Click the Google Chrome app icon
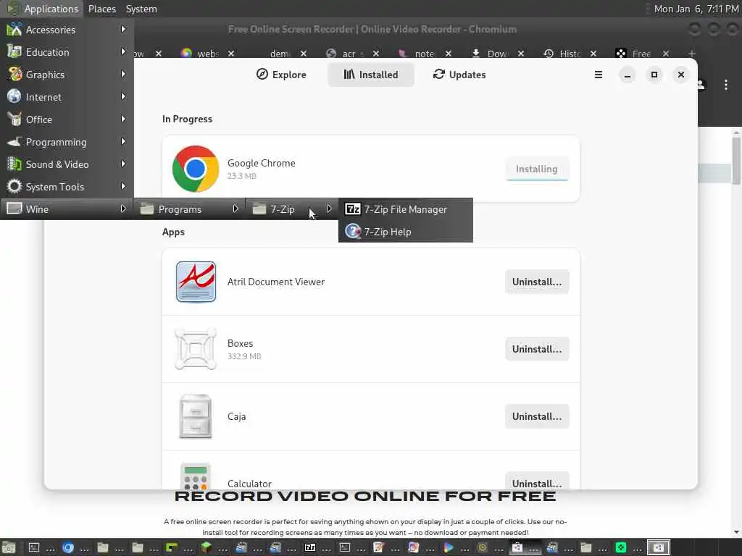This screenshot has height=556, width=742. click(x=196, y=169)
